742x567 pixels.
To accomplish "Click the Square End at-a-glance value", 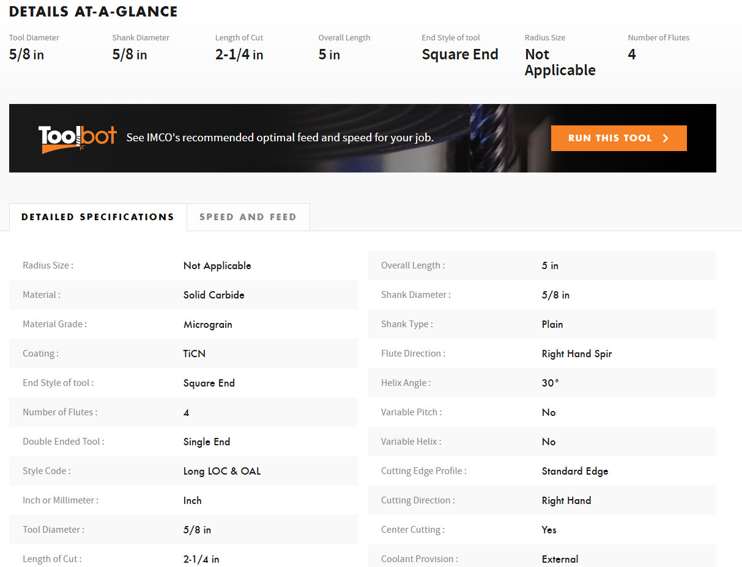I will pyautogui.click(x=460, y=54).
